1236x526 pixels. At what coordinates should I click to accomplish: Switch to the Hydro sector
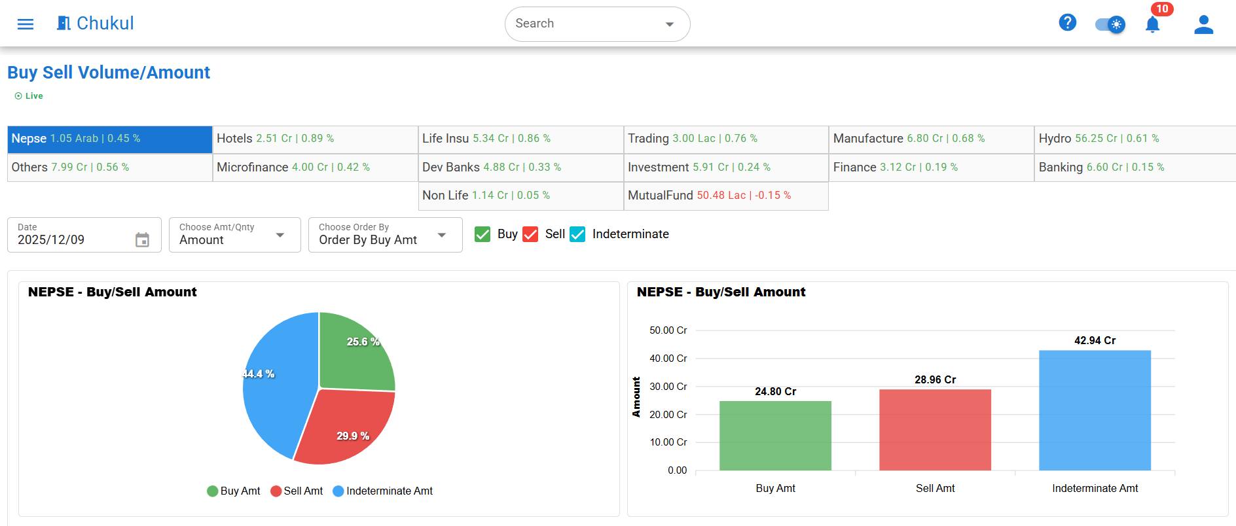[1135, 139]
